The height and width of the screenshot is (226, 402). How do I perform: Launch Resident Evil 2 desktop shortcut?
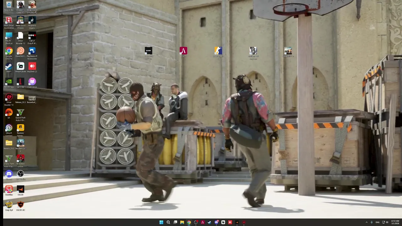tap(20, 146)
